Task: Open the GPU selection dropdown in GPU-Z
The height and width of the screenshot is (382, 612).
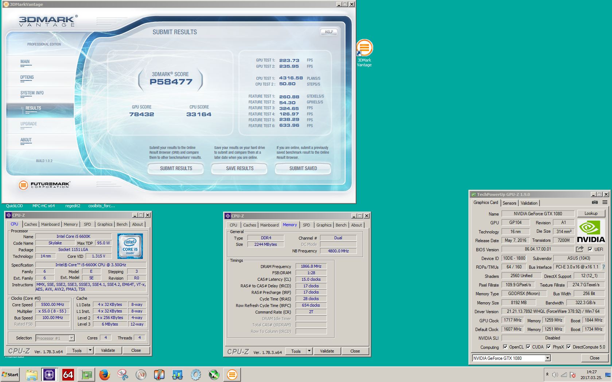Action: 547,358
